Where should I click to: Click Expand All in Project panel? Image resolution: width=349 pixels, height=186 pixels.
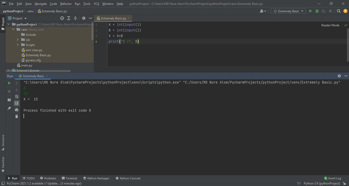coord(69,18)
